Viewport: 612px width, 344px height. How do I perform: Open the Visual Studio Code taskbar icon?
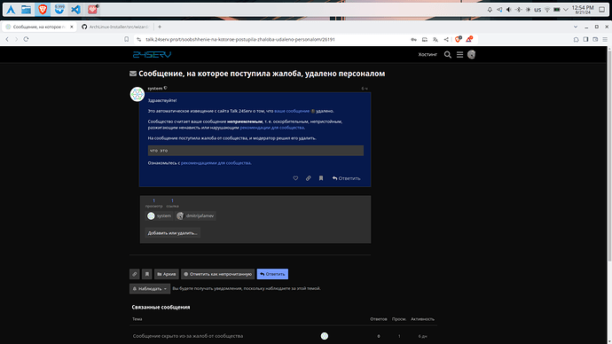click(x=75, y=10)
